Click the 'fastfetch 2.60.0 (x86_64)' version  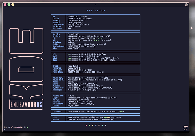click(81, 104)
